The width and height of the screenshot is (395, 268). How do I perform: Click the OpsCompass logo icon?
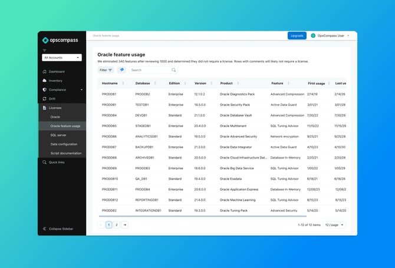click(x=45, y=40)
